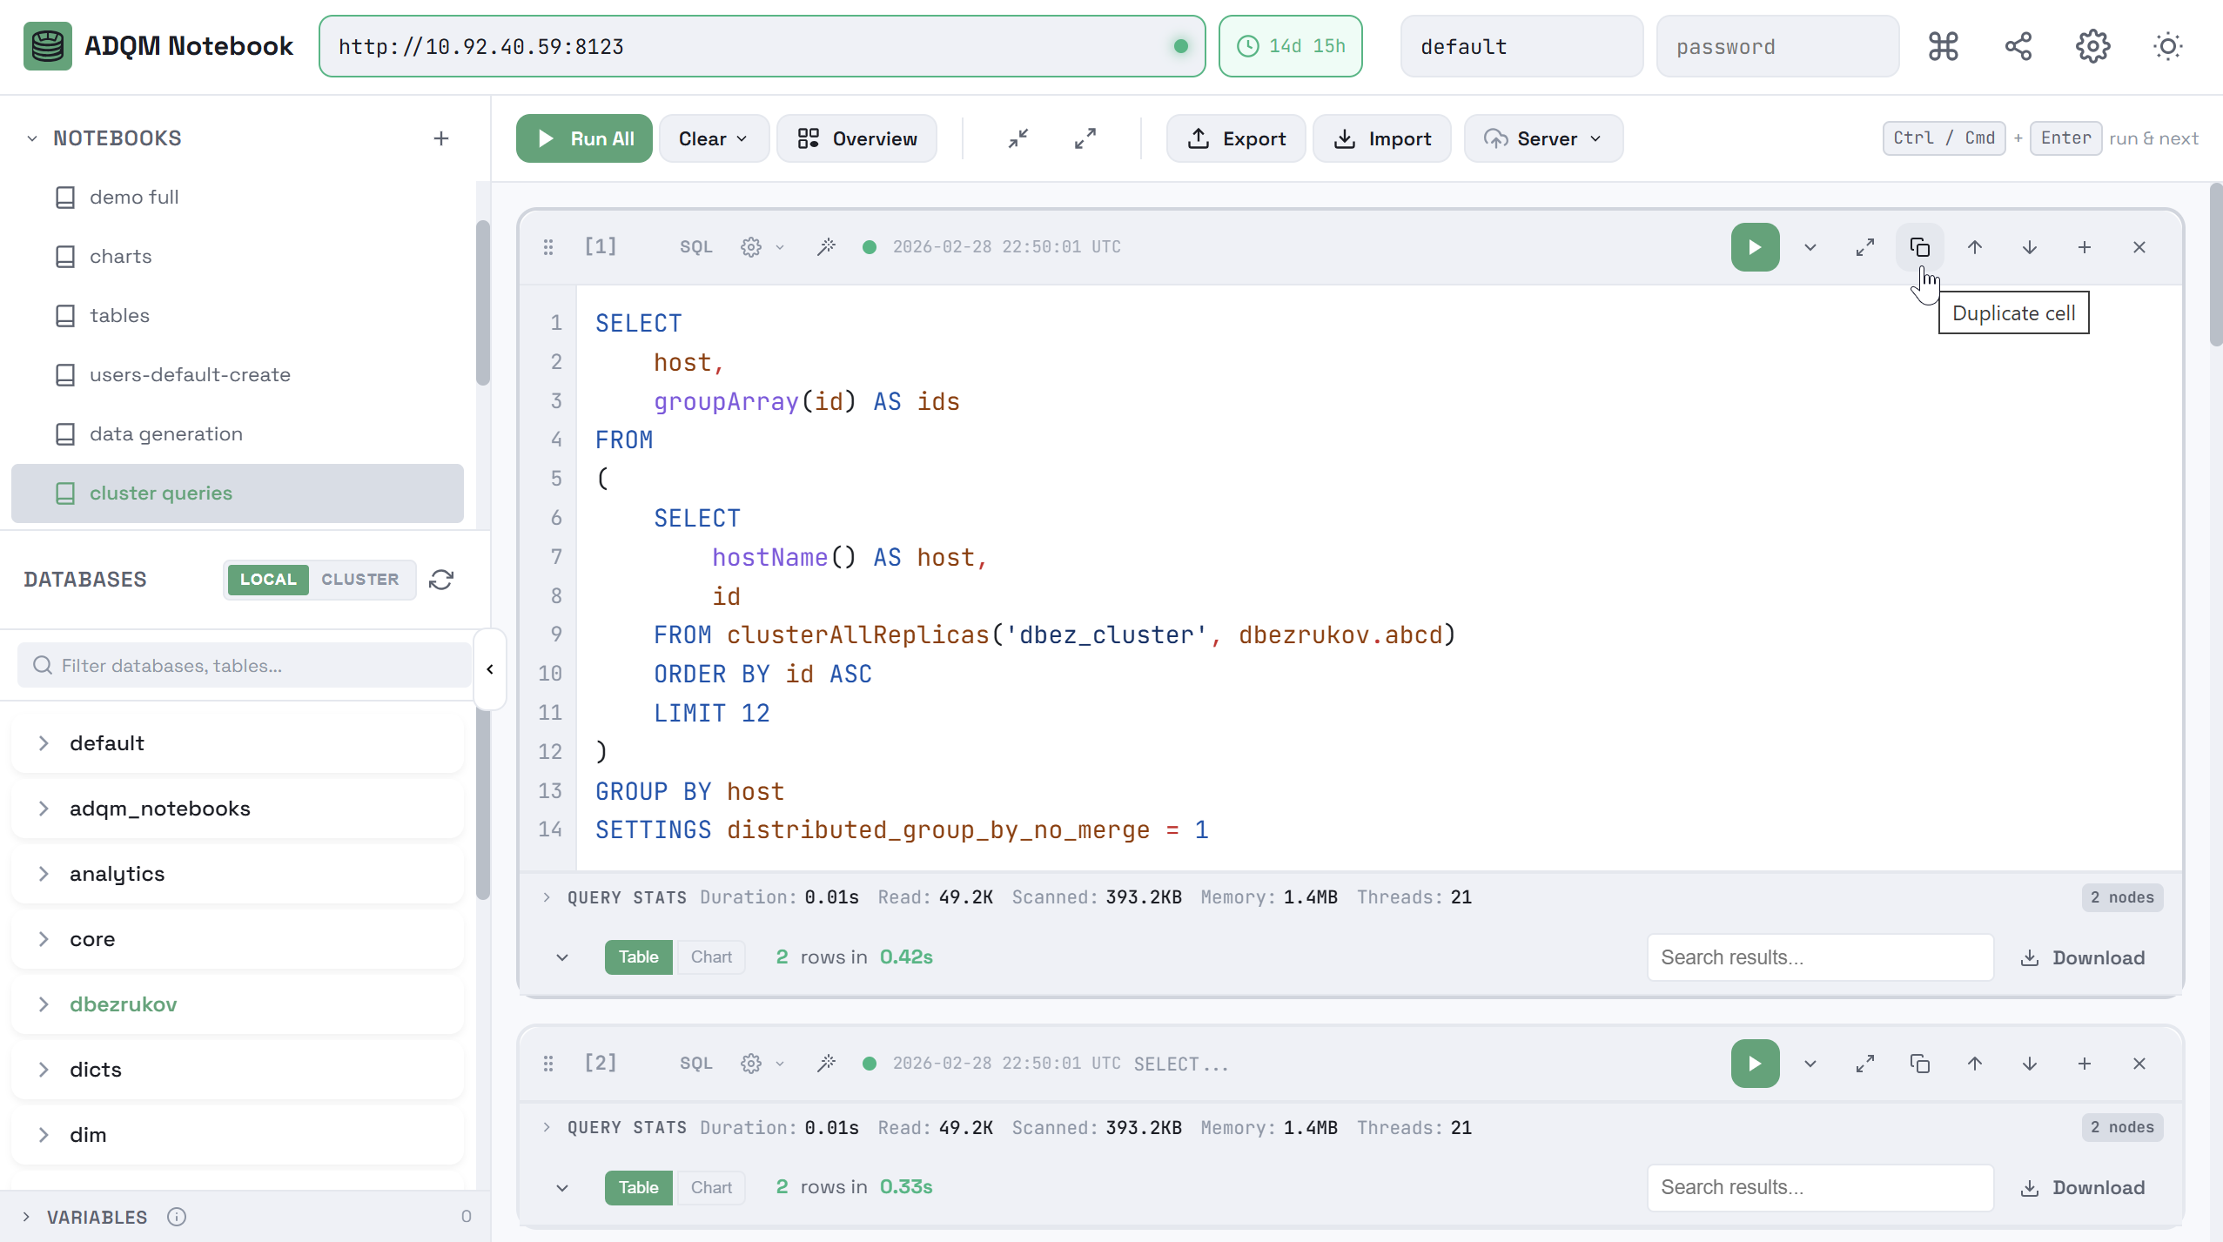This screenshot has height=1242, width=2223.
Task: Download results of cell [2]
Action: click(x=2082, y=1188)
